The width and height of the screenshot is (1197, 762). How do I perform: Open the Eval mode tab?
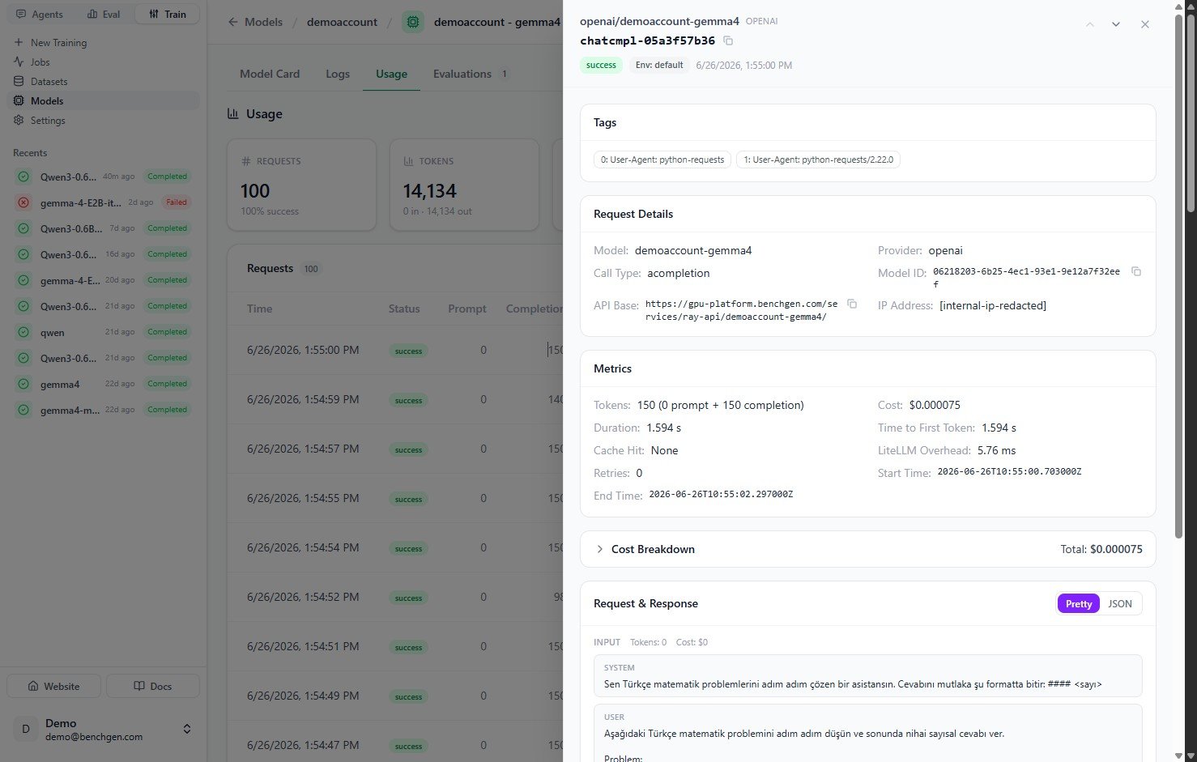pos(103,14)
